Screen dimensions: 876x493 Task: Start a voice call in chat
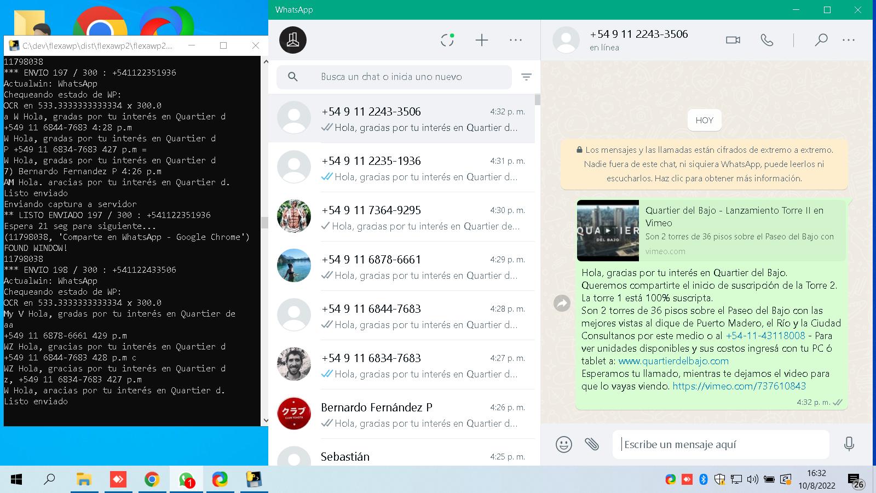(x=767, y=40)
